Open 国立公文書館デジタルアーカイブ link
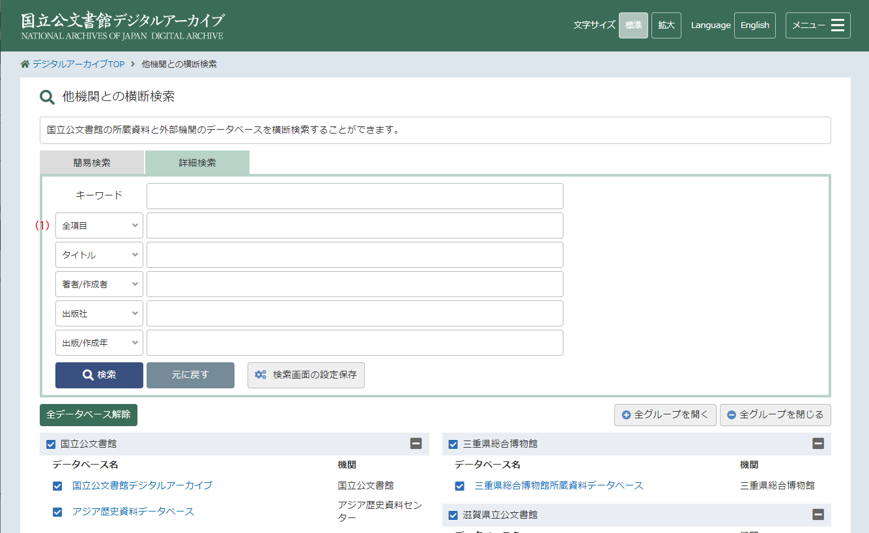The height and width of the screenshot is (533, 869). click(x=142, y=485)
